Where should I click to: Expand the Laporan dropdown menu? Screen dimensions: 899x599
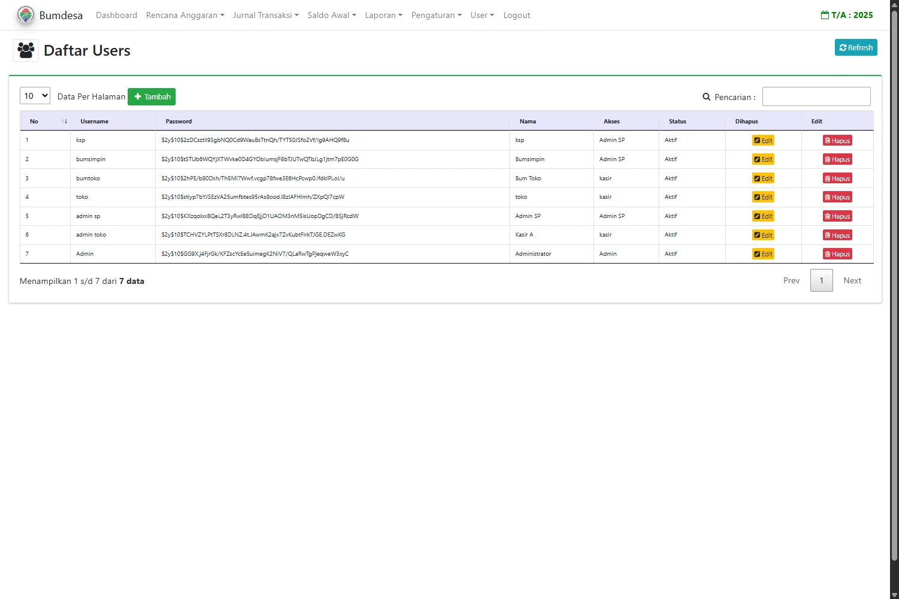pos(384,15)
